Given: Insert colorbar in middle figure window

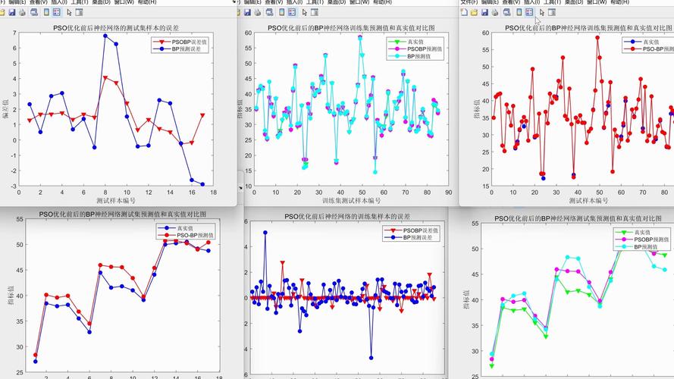Looking at the screenshot, I should click(x=281, y=12).
